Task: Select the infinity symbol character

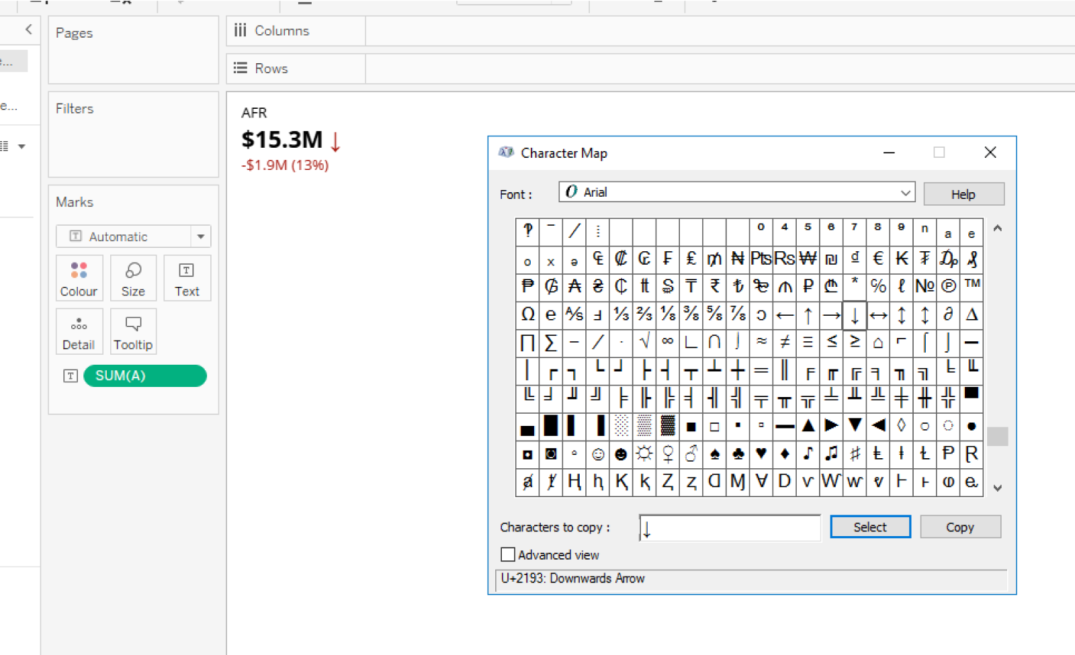Action: pos(667,342)
